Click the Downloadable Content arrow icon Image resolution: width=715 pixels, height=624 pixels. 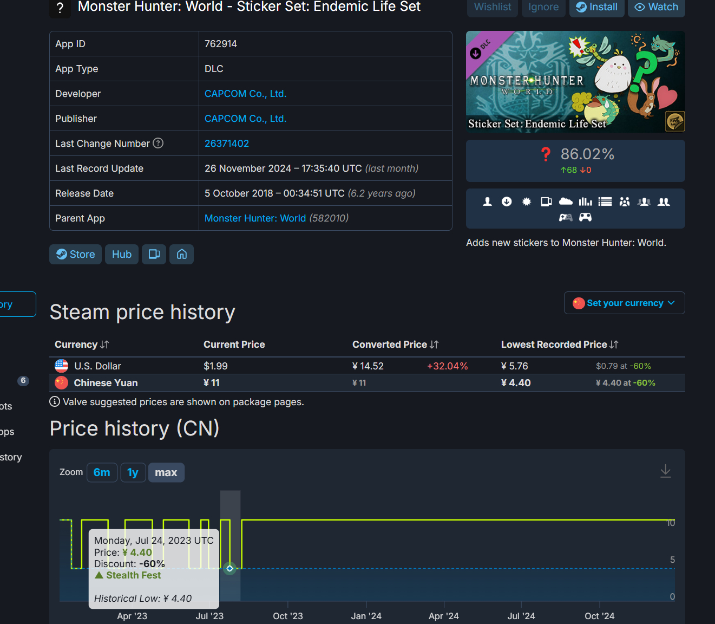507,202
